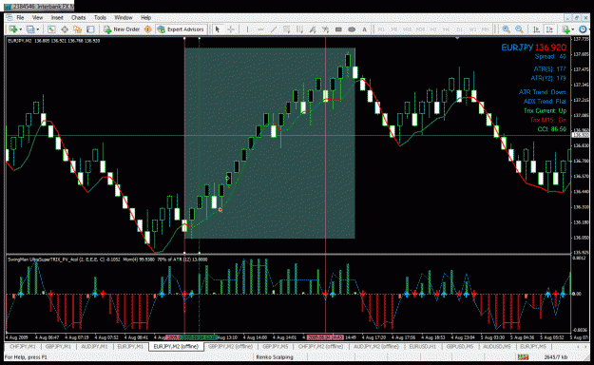594x365 pixels.
Task: Zoom out on the chart
Action: (519, 29)
